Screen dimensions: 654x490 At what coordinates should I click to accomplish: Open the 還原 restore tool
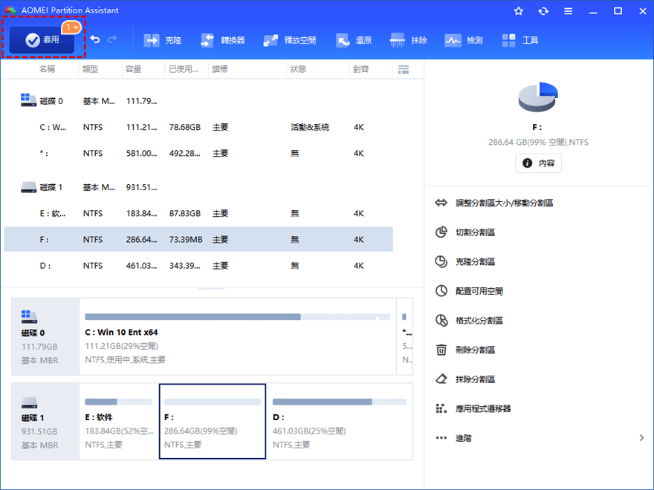point(354,40)
